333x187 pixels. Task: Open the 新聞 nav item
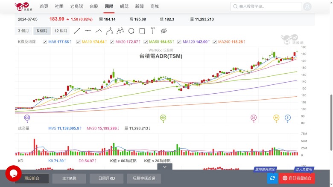click(x=139, y=6)
